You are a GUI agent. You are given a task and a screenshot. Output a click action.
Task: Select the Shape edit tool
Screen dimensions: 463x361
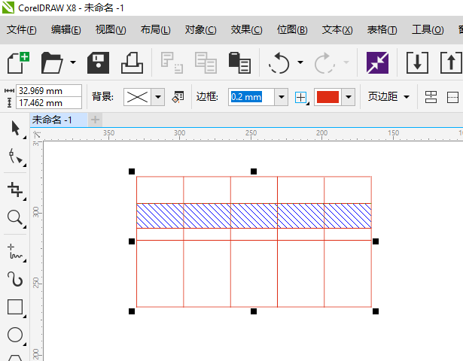pyautogui.click(x=14, y=157)
